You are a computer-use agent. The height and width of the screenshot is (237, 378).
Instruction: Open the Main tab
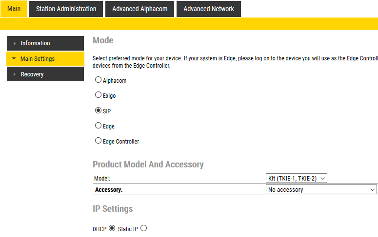click(x=14, y=9)
